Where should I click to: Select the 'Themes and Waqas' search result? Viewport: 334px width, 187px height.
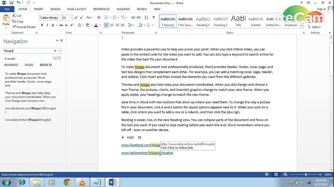(31, 97)
